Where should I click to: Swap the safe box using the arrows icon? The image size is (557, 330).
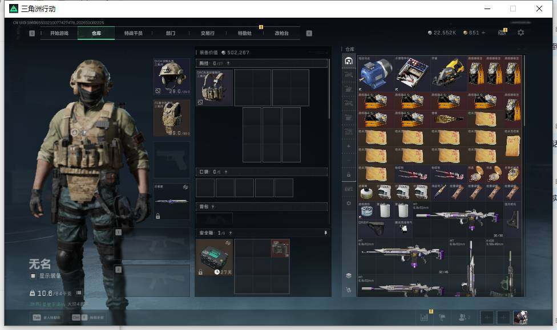point(228,243)
